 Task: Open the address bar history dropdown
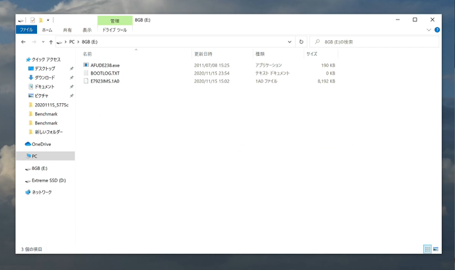[x=289, y=42]
